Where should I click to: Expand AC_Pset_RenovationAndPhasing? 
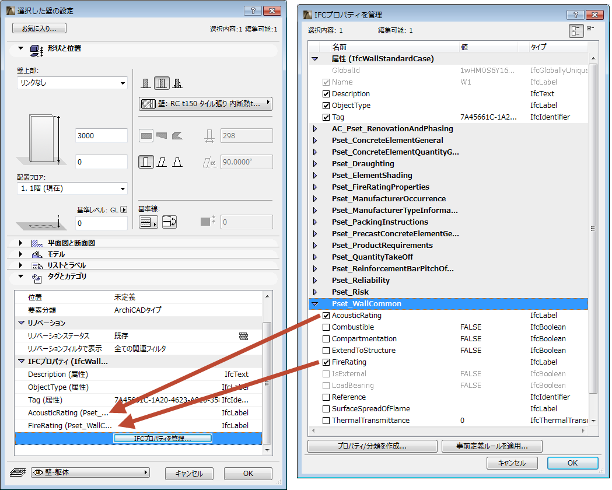click(315, 129)
